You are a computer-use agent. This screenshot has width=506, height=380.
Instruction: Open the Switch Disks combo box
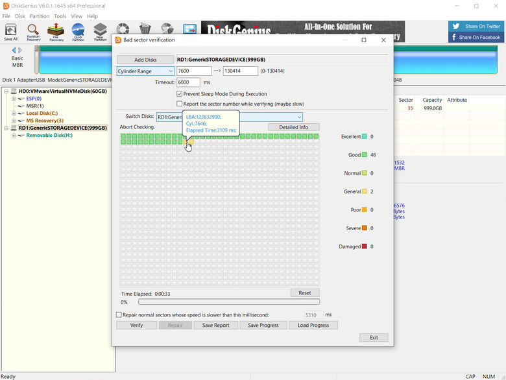[x=230, y=117]
